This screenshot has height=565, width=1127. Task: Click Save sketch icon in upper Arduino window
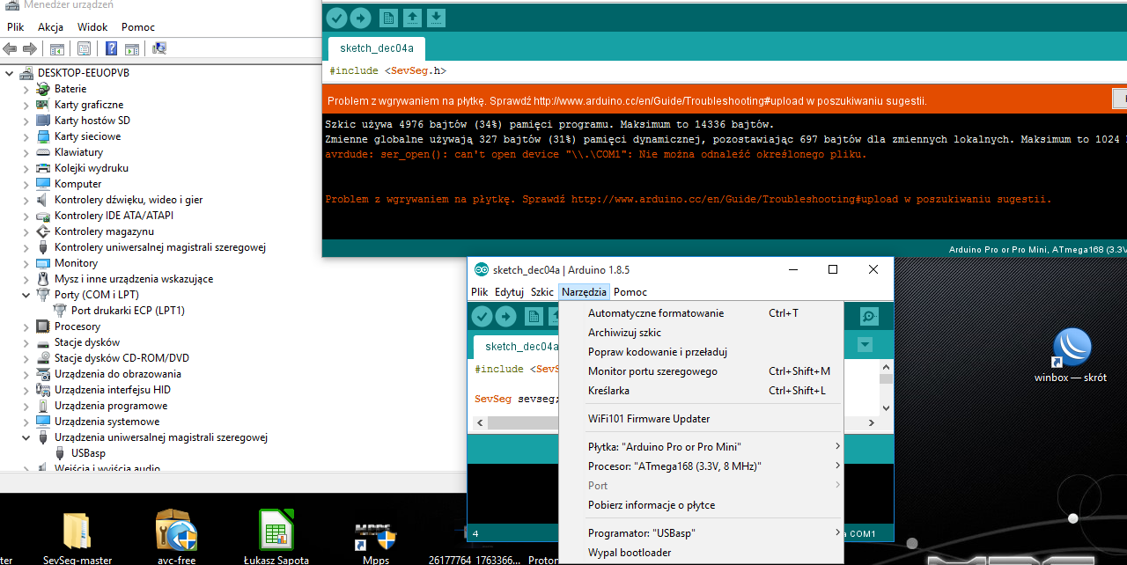(437, 18)
